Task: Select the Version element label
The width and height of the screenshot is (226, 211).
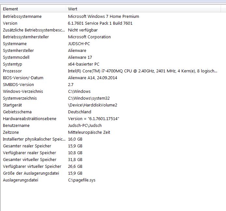Action: [x=10, y=23]
